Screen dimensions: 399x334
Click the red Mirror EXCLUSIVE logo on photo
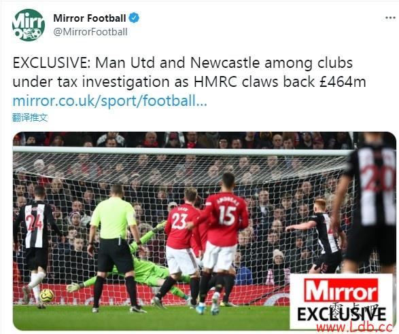coord(341,301)
